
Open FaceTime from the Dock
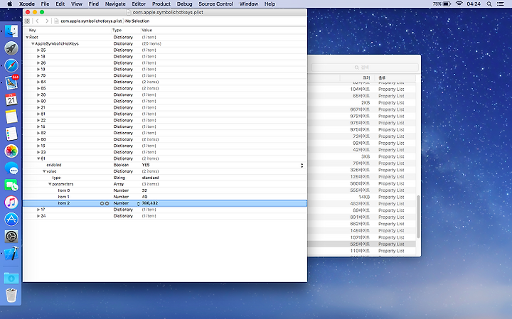tap(11, 185)
